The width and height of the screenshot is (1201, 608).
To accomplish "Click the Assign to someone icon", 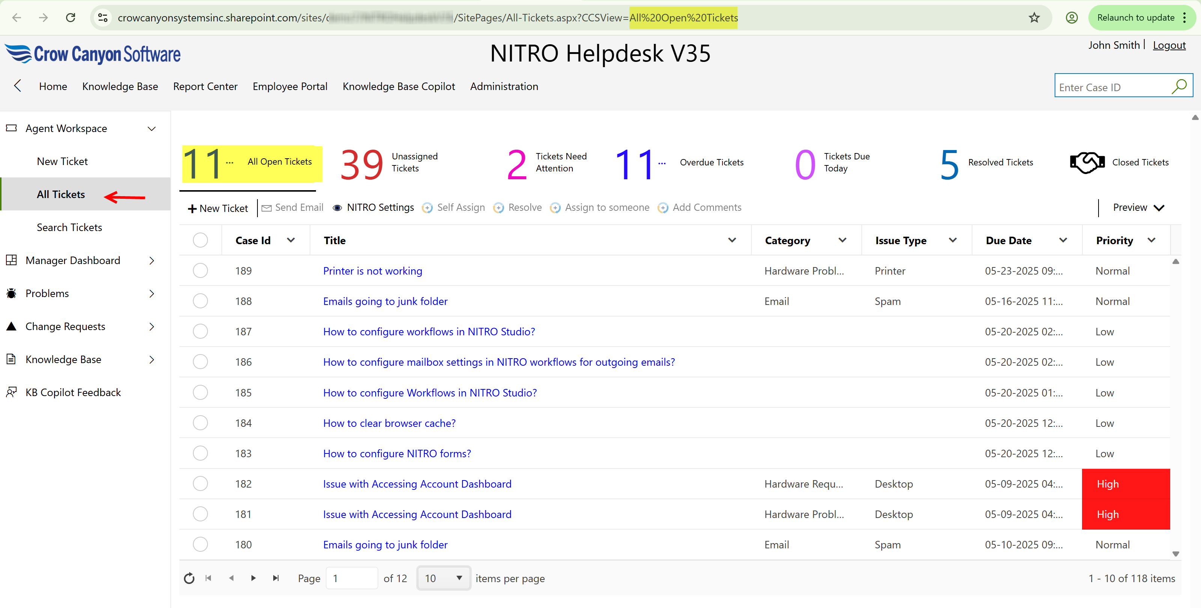I will point(556,208).
